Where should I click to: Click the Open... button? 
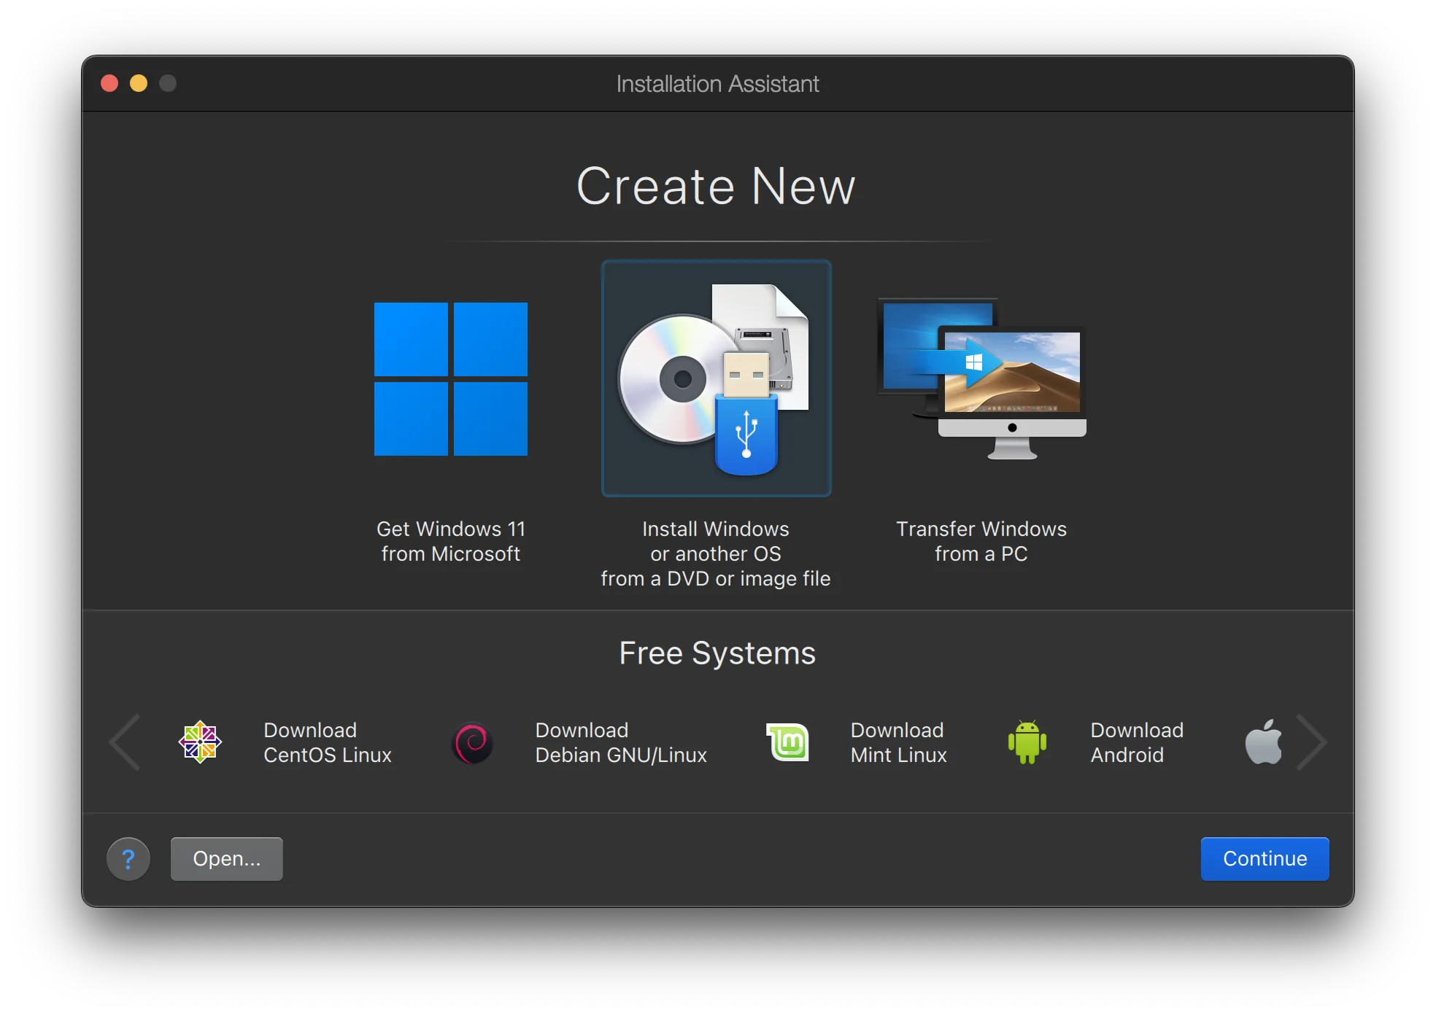coord(227,859)
